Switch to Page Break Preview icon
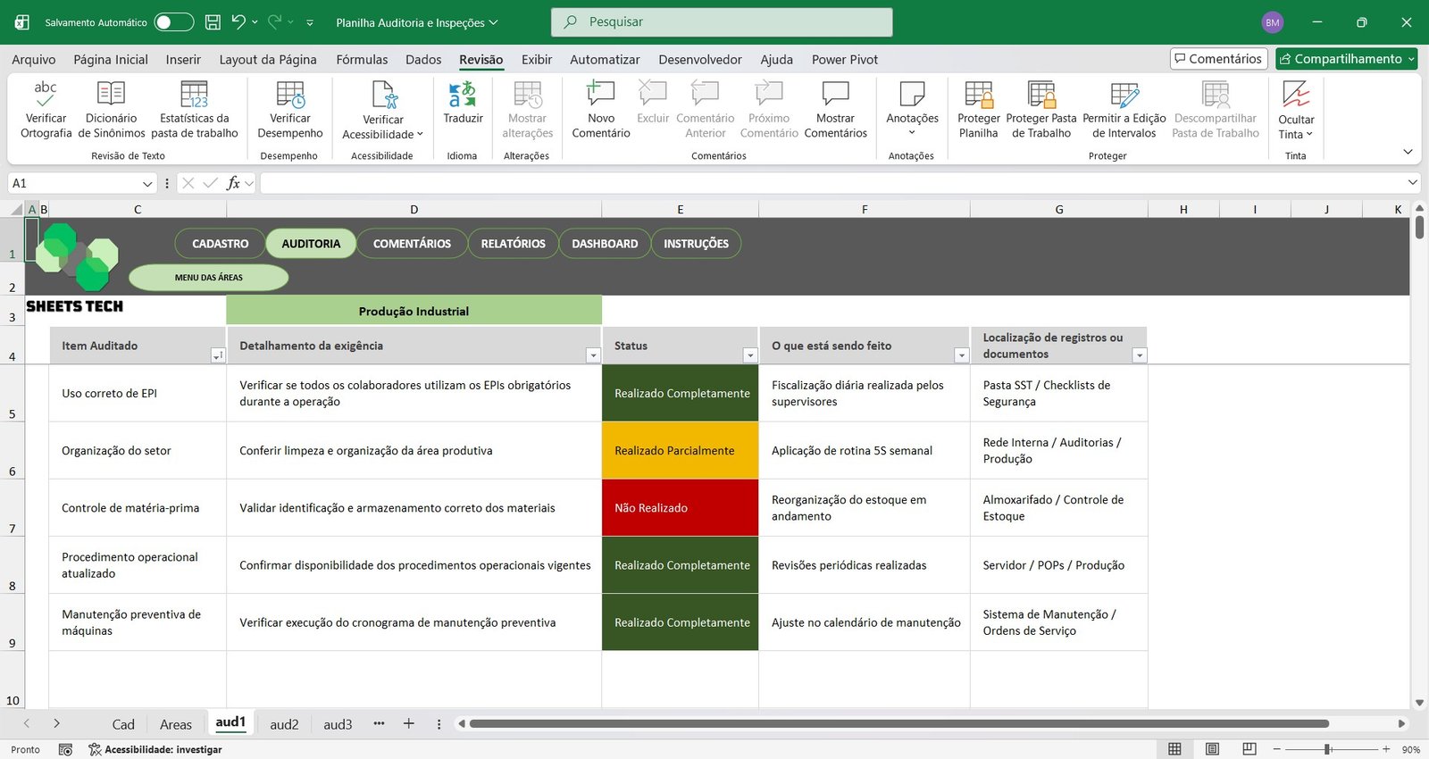This screenshot has height=759, width=1429. point(1249,749)
